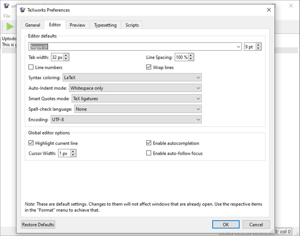Click the "Global editor options" group label
The width and height of the screenshot is (300, 236).
pos(49,133)
